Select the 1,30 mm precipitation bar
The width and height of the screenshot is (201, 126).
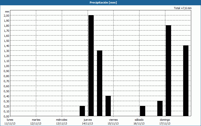click(99, 83)
